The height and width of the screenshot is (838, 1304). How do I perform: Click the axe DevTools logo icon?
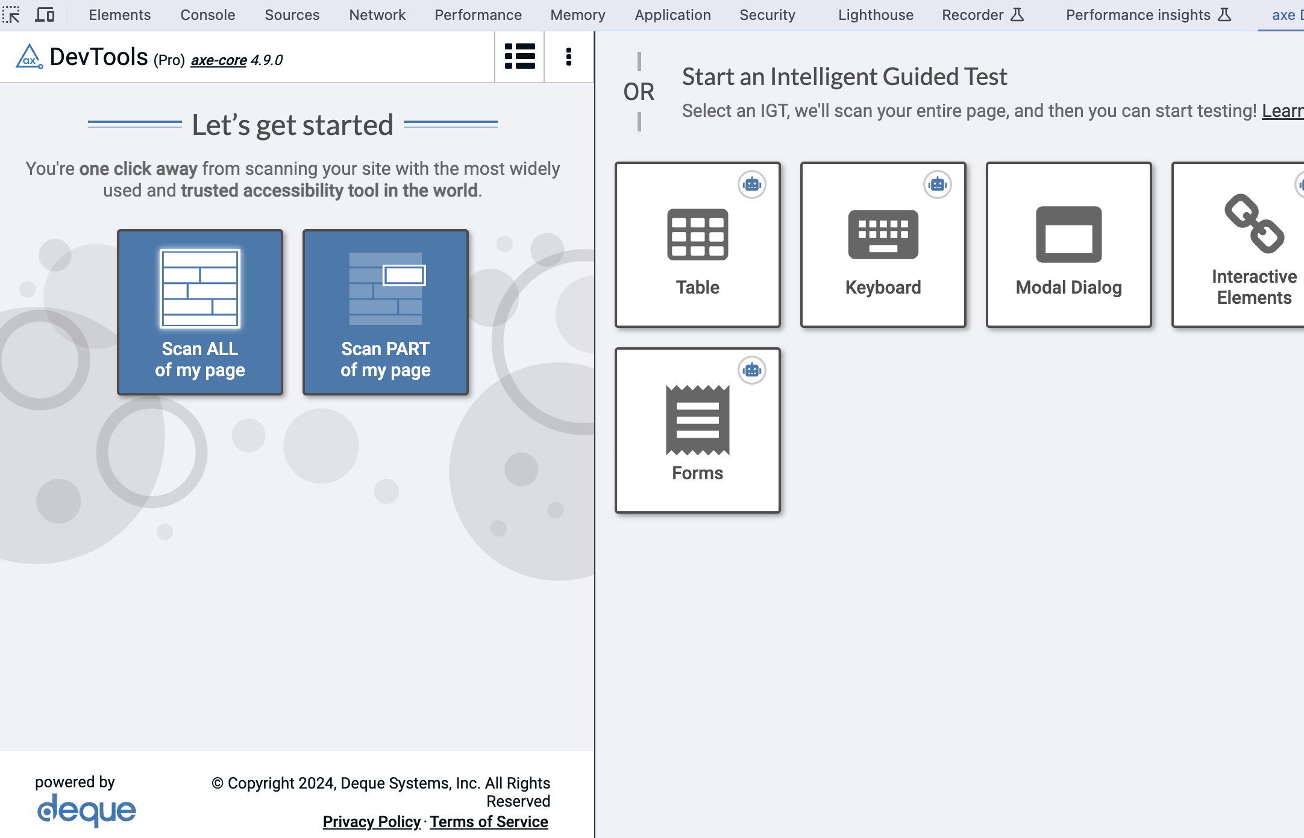(x=29, y=57)
